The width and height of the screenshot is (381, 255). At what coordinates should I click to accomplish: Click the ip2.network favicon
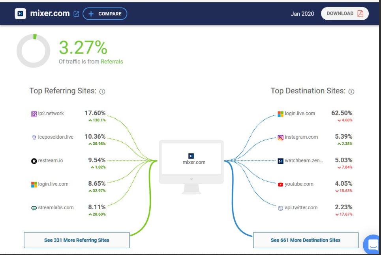click(x=34, y=114)
